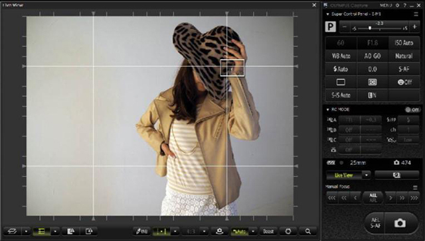The width and height of the screenshot is (425, 241).
Task: Open the 4:3 aspect ratio dropdown
Action: (204, 231)
